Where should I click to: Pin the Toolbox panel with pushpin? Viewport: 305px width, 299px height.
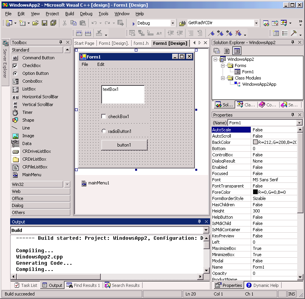click(x=61, y=42)
